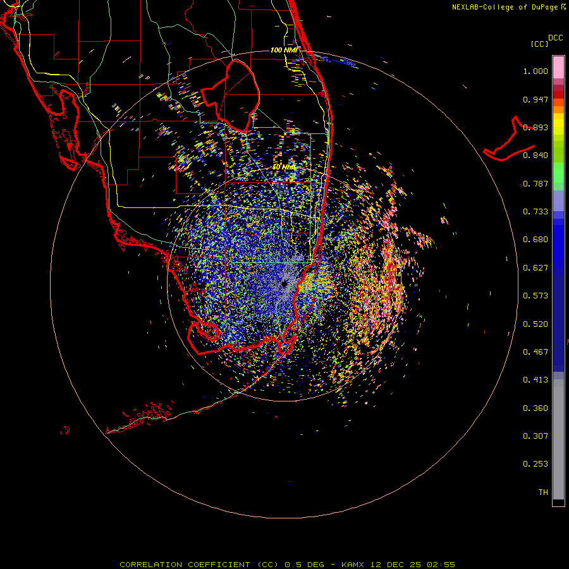Click the 0.573 colorbar value
The height and width of the screenshot is (569, 569).
(x=535, y=296)
